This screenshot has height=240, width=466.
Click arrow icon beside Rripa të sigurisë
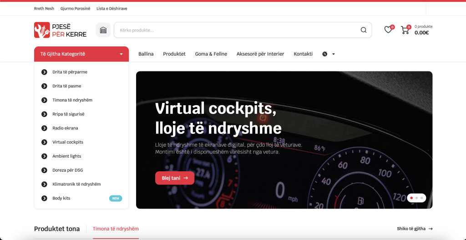pos(44,114)
